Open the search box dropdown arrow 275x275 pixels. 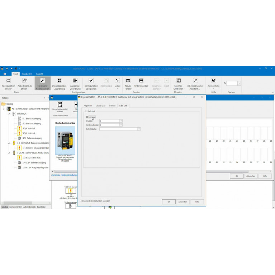point(239,83)
